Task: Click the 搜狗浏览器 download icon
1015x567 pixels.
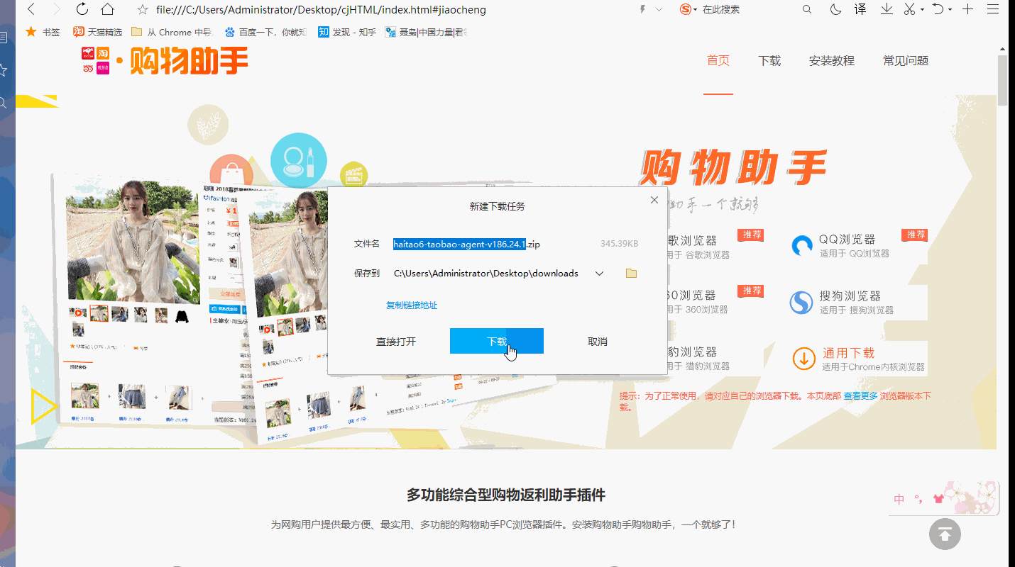Action: tap(802, 303)
